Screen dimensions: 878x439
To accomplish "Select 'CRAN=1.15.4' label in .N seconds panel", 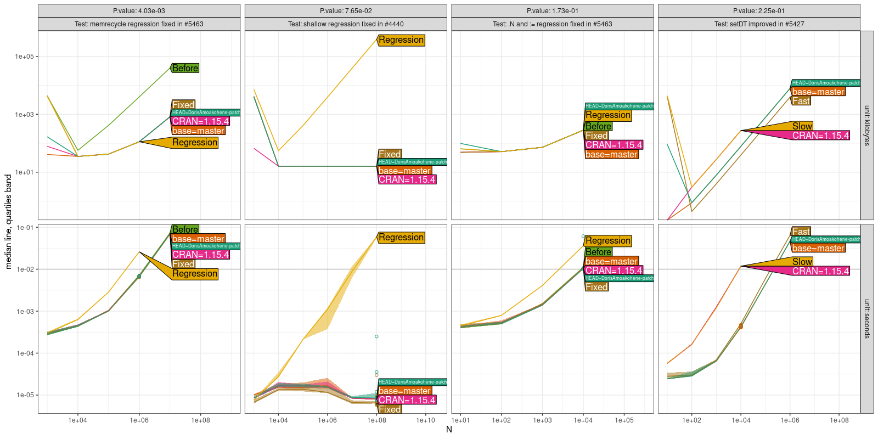I will 614,271.
